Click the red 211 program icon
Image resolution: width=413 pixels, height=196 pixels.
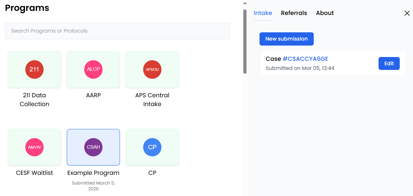pos(34,69)
